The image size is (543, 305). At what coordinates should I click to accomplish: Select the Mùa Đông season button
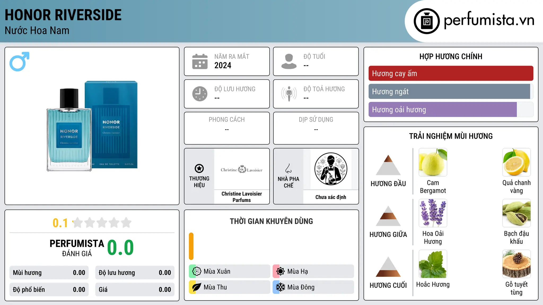(x=313, y=287)
